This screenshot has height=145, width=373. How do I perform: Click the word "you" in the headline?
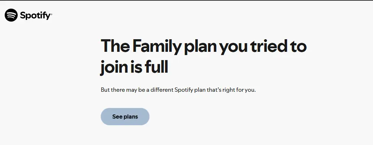(x=233, y=47)
